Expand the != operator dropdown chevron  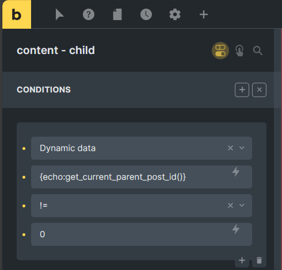[x=242, y=205]
